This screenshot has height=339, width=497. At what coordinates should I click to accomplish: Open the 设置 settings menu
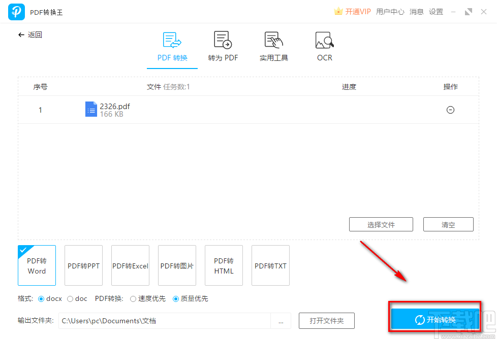(x=436, y=11)
